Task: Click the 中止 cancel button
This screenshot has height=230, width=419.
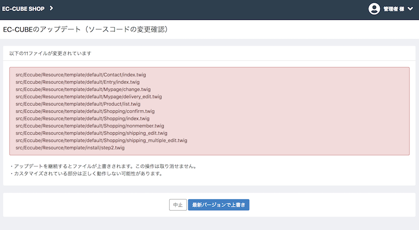Action: 178,205
